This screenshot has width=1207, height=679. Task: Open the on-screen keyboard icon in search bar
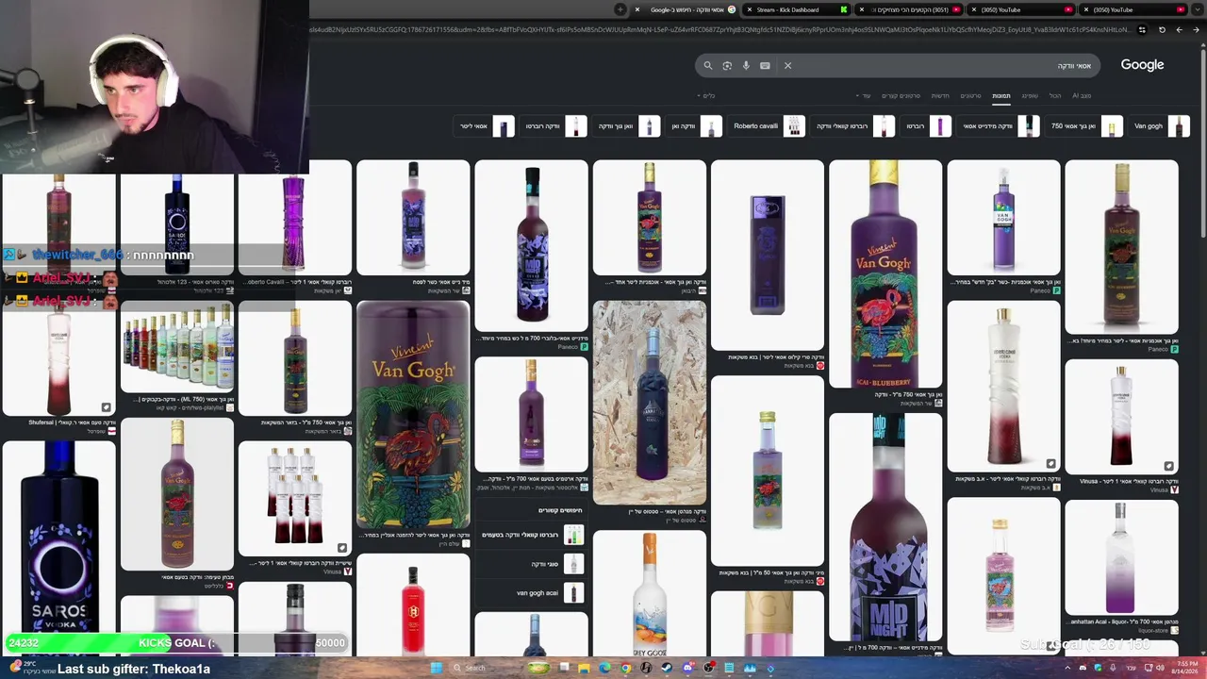pos(765,66)
